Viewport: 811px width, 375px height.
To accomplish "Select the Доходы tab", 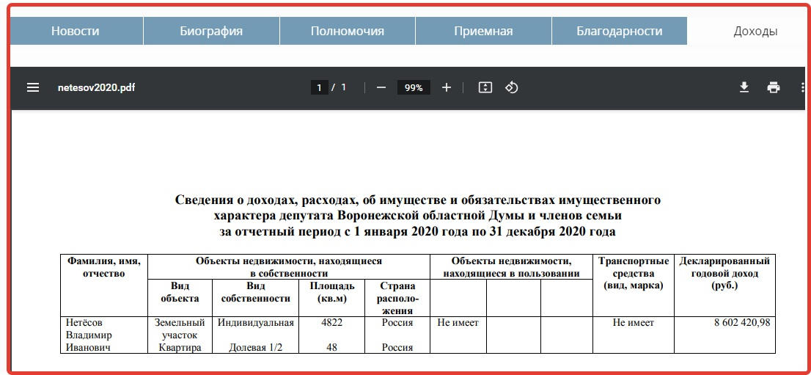I will (755, 31).
